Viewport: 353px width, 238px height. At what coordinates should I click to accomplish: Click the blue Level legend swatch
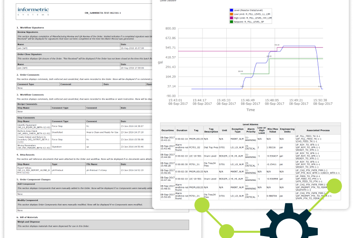[x=231, y=10]
